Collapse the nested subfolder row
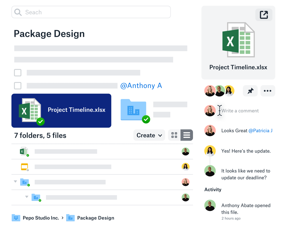 [x=27, y=197]
